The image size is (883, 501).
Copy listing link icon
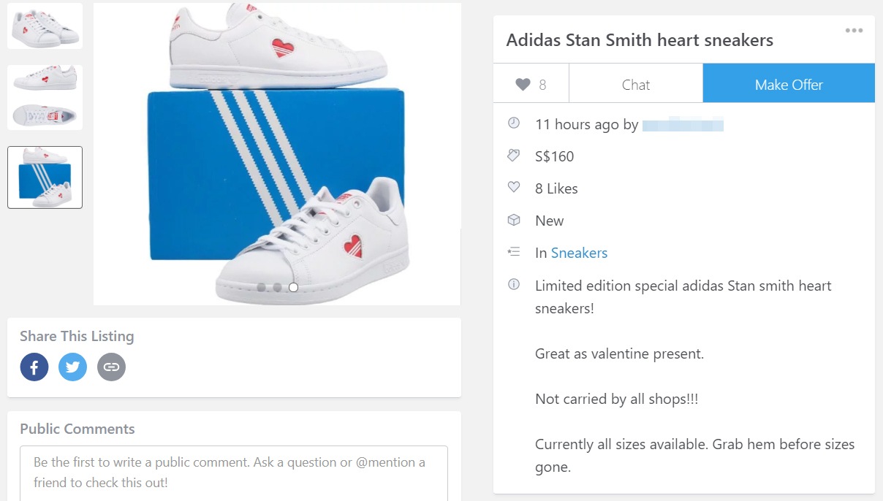coord(111,367)
